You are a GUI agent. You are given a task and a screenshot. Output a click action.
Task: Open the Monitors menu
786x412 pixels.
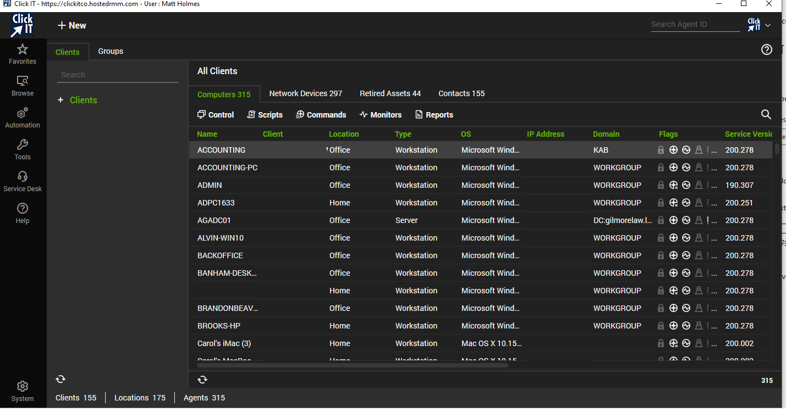(x=381, y=115)
